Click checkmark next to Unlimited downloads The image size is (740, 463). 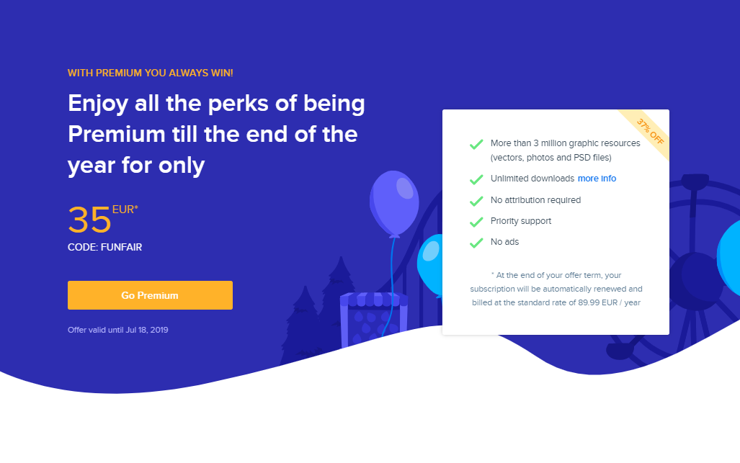pyautogui.click(x=476, y=179)
